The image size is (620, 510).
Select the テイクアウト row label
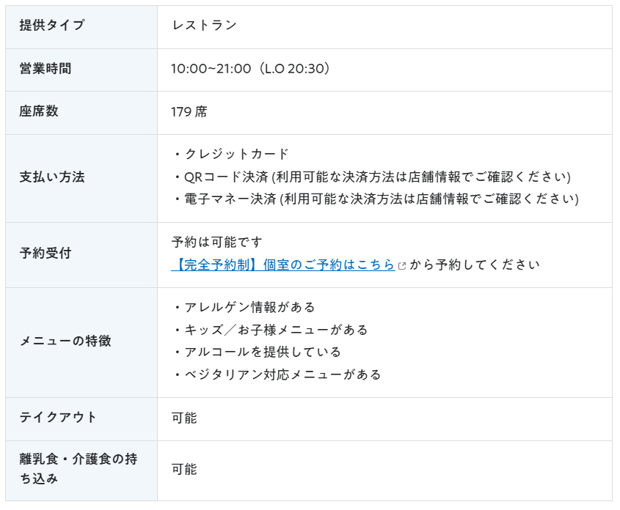click(x=58, y=417)
